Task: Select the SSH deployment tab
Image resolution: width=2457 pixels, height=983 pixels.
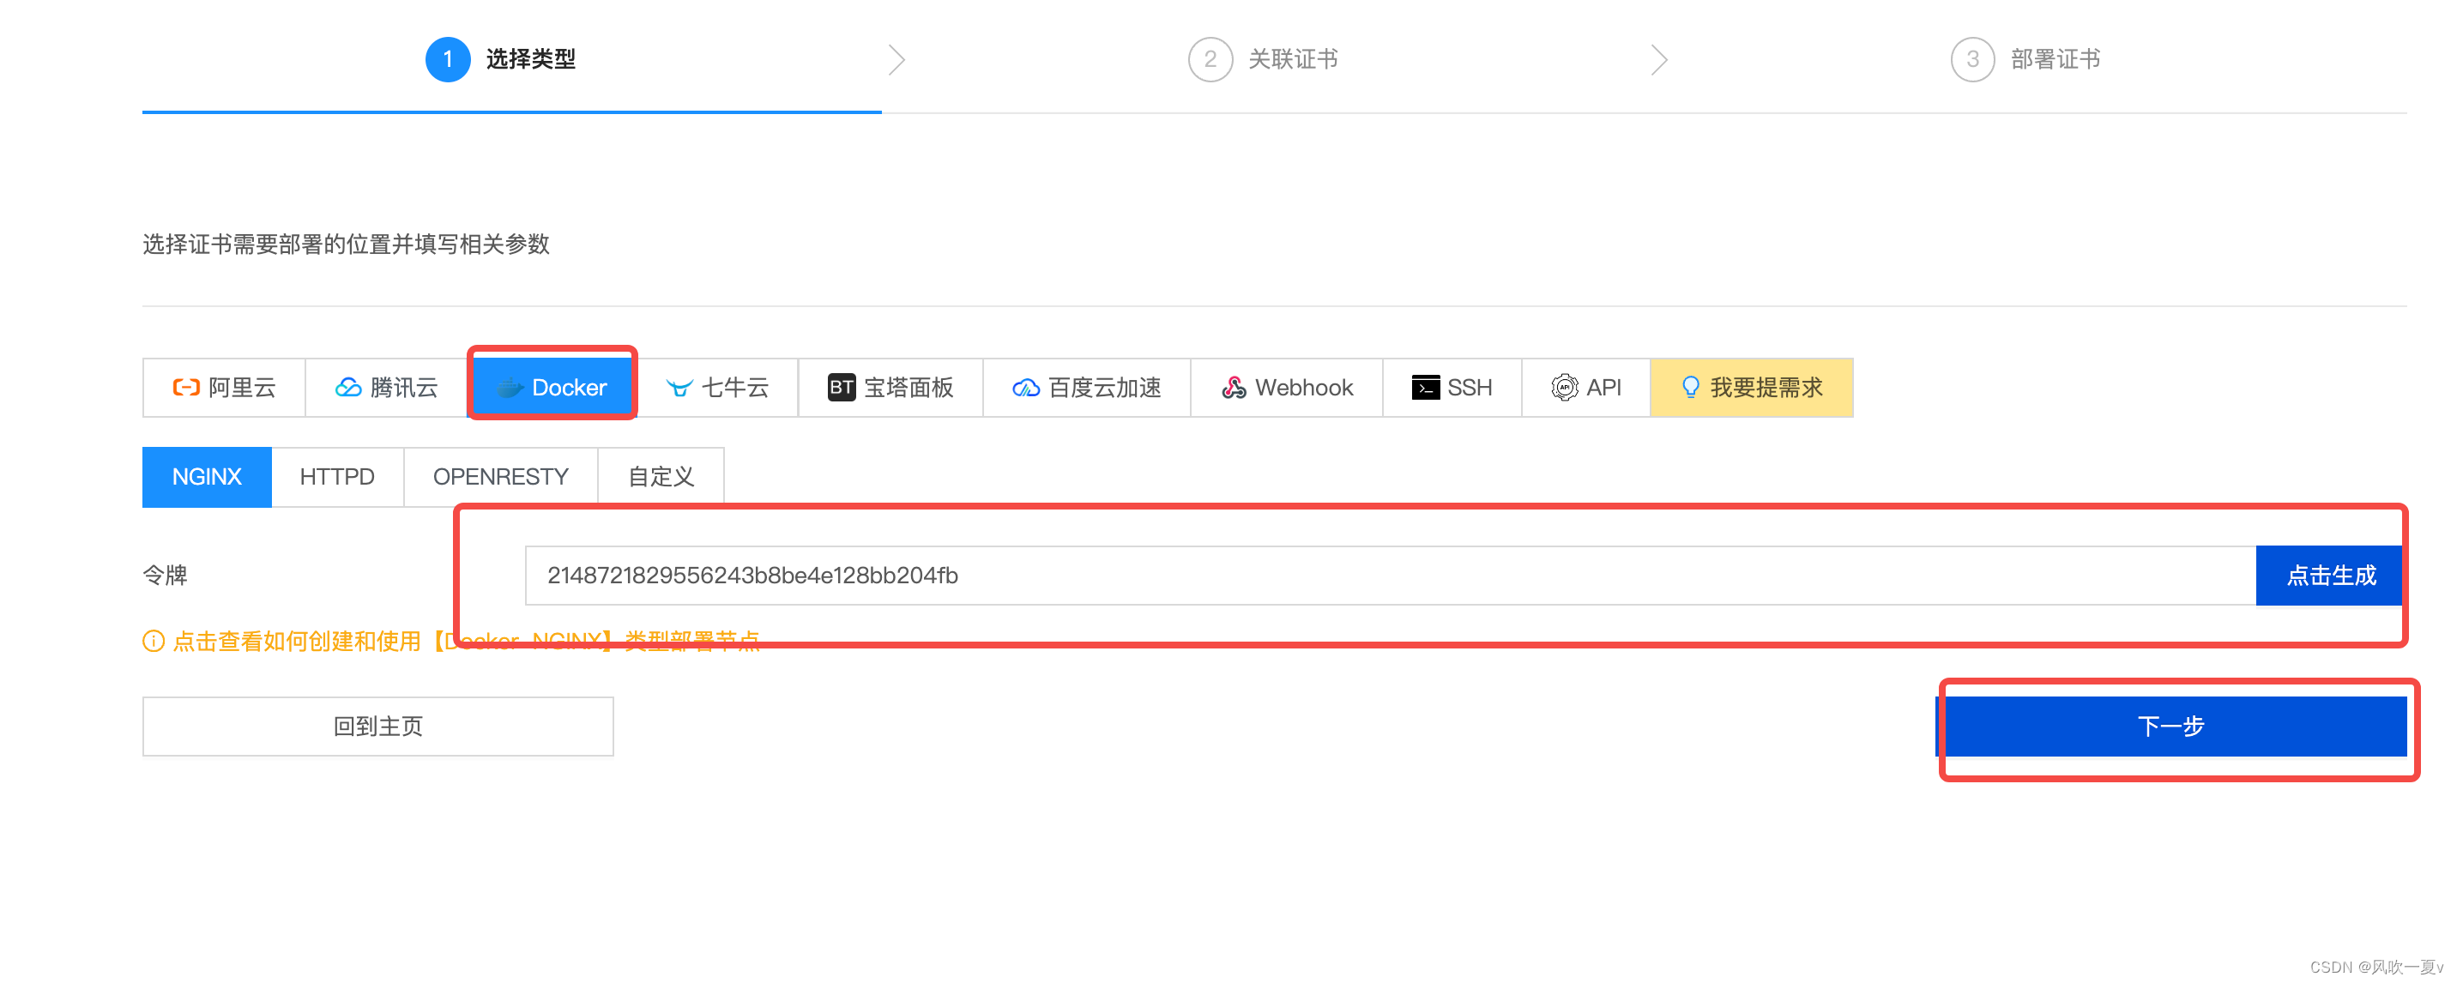Action: (x=1452, y=387)
